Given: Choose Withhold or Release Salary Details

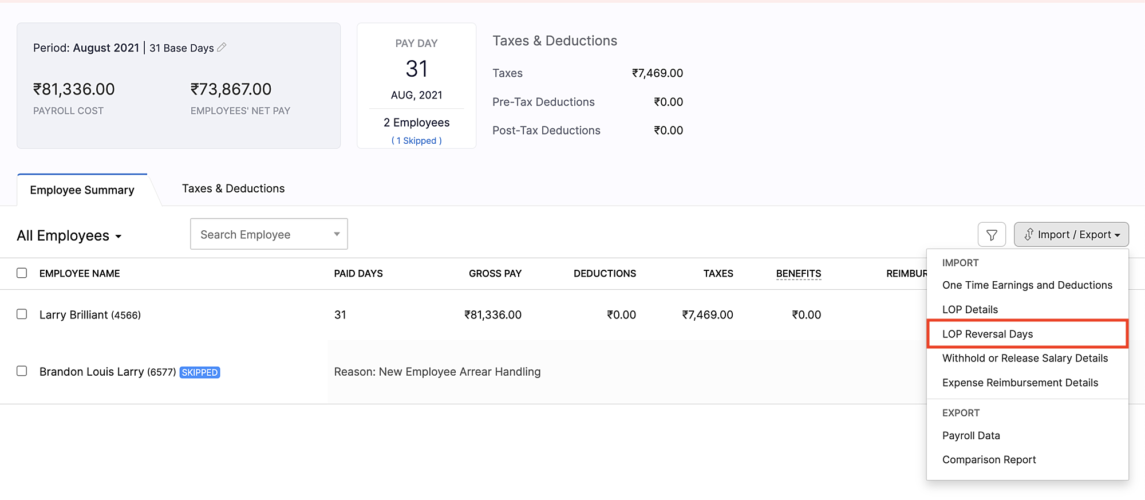Looking at the screenshot, I should click(1025, 359).
